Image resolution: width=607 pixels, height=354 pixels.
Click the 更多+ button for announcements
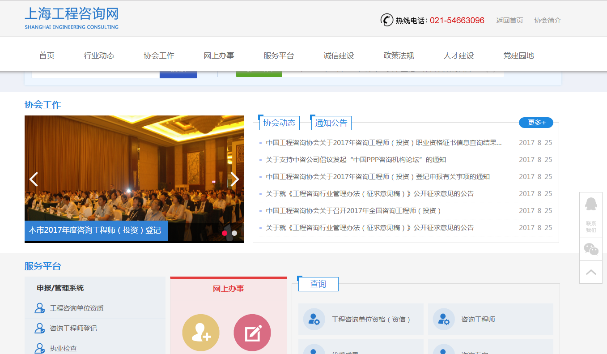(x=536, y=122)
